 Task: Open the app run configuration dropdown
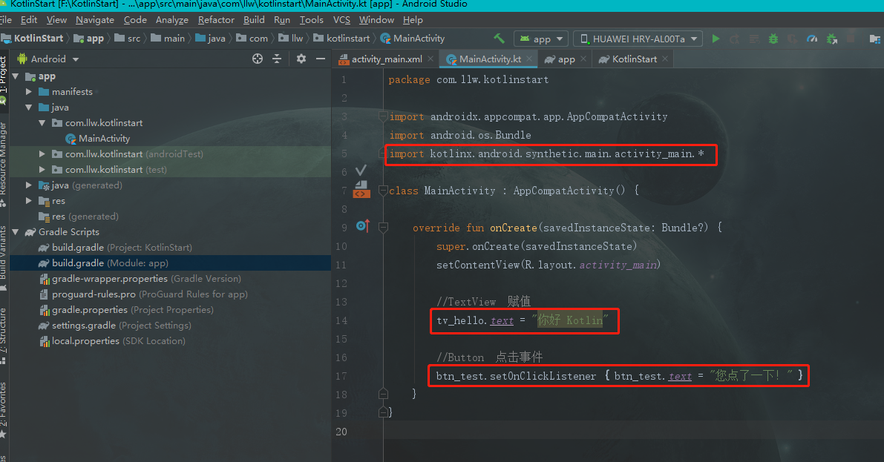pyautogui.click(x=540, y=39)
